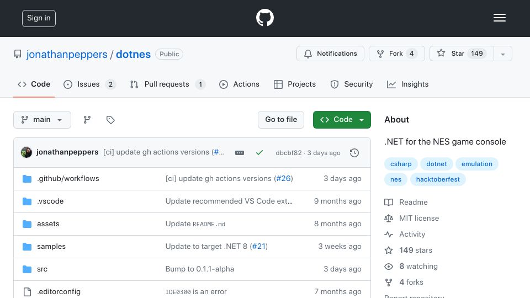530x298 pixels.
Task: Click the GitHub Octocat logo
Action: tap(264, 18)
